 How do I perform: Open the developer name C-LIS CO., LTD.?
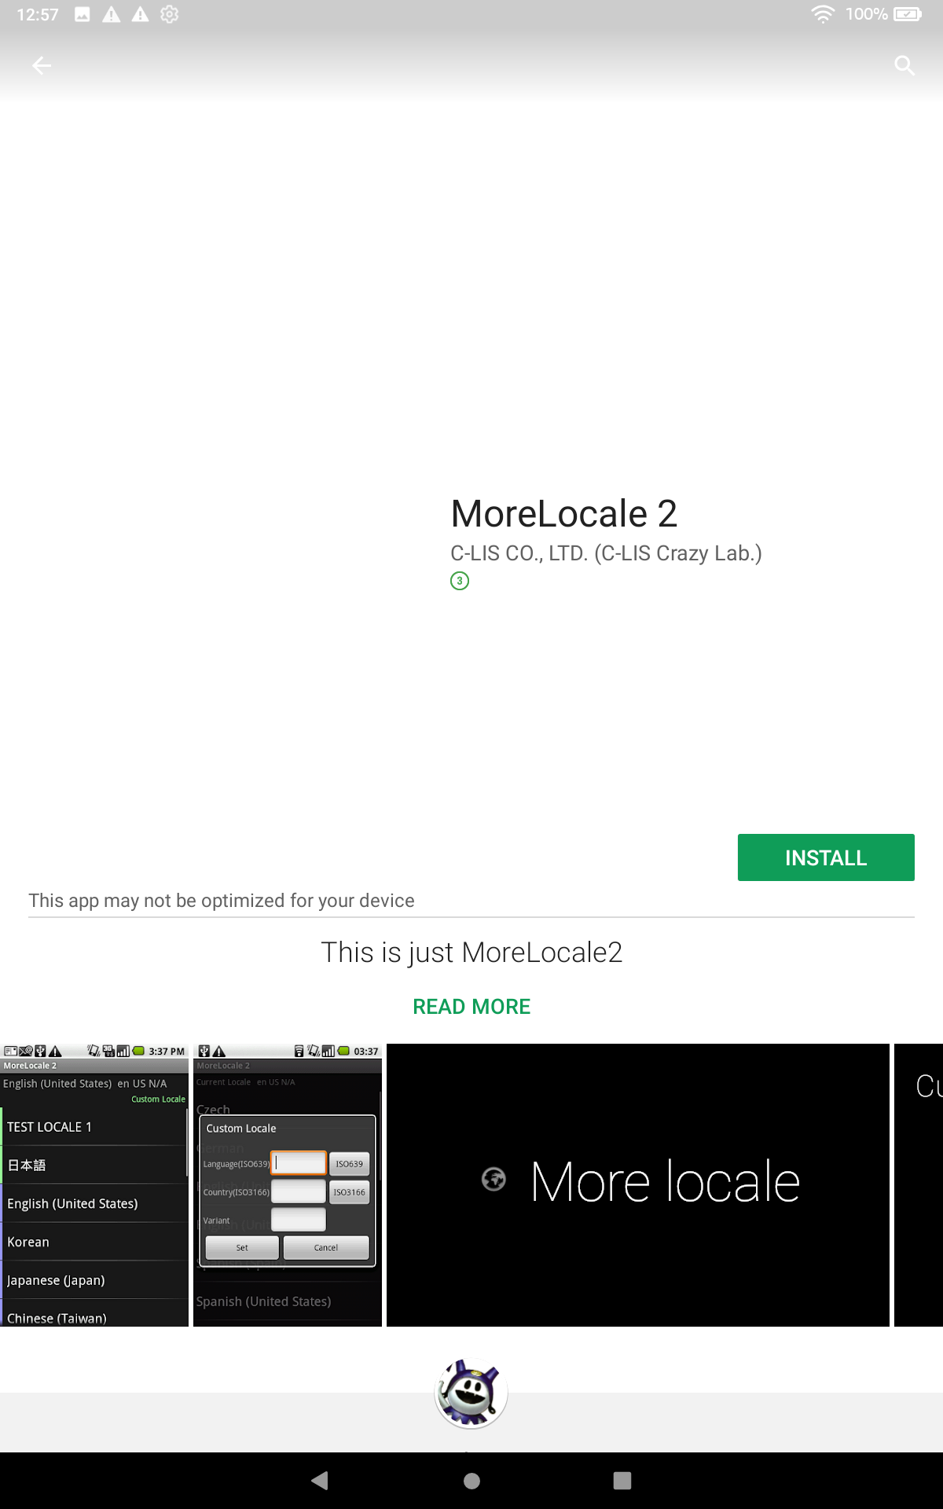pos(606,553)
